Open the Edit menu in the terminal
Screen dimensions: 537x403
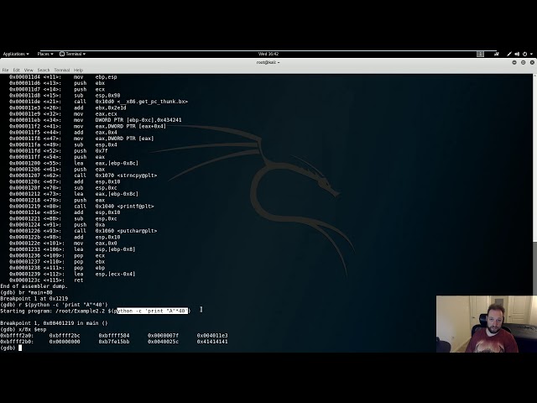(x=17, y=70)
